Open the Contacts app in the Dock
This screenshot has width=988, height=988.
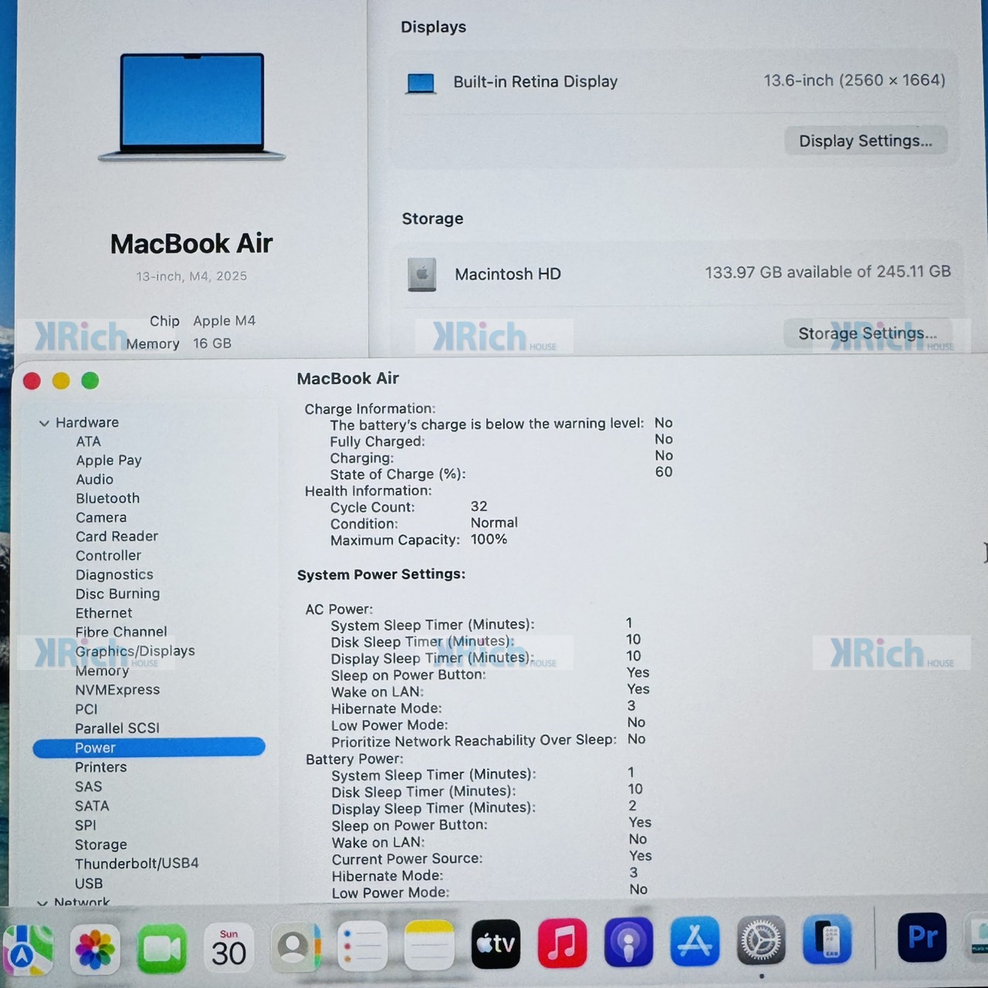tap(296, 946)
